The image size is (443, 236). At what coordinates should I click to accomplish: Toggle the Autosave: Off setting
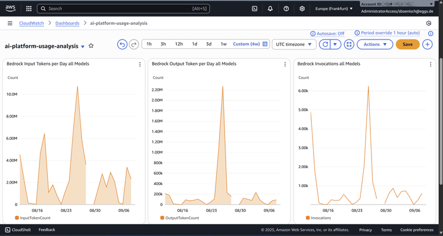(330, 34)
